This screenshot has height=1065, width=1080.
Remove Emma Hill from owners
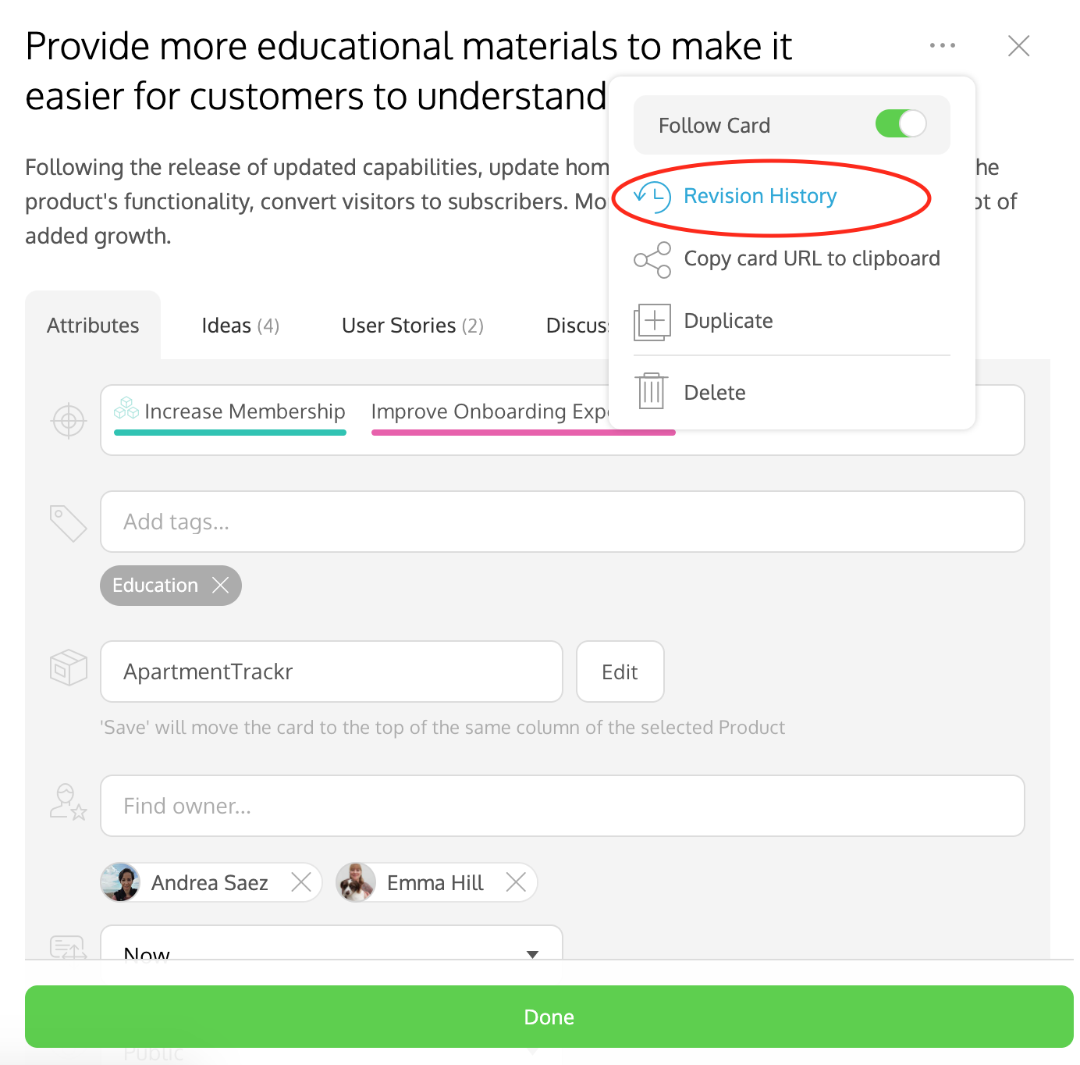pos(516,882)
